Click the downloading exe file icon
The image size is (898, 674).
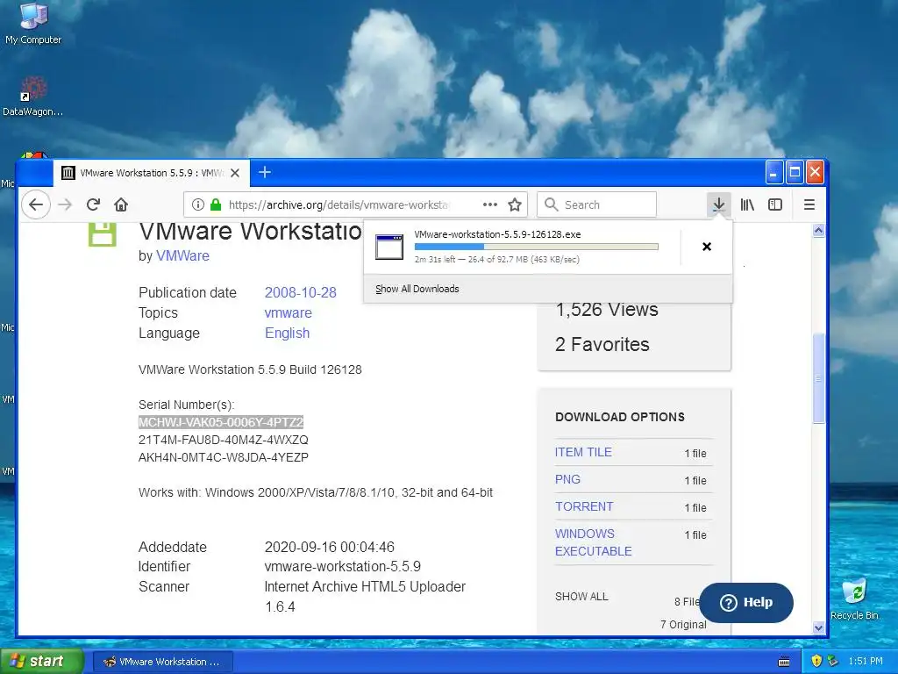pyautogui.click(x=389, y=247)
